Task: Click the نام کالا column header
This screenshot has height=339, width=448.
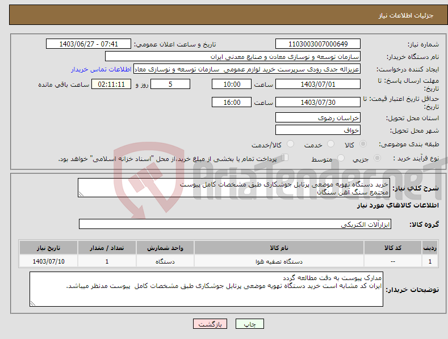Action: coord(279,248)
